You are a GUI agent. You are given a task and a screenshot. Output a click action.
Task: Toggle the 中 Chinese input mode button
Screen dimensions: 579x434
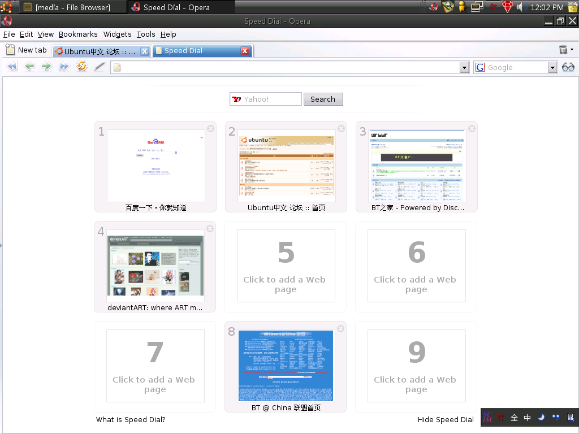pos(528,418)
